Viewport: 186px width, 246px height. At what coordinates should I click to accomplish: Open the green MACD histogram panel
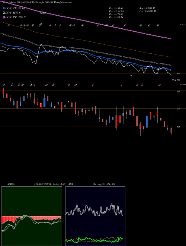(x=32, y=216)
